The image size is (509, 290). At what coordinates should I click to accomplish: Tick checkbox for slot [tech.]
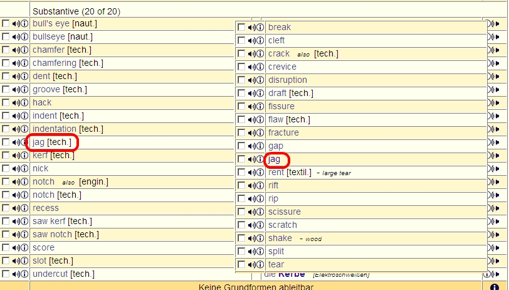coord(6,260)
